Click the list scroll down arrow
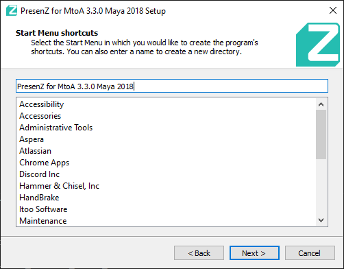The image size is (344, 269). click(321, 220)
